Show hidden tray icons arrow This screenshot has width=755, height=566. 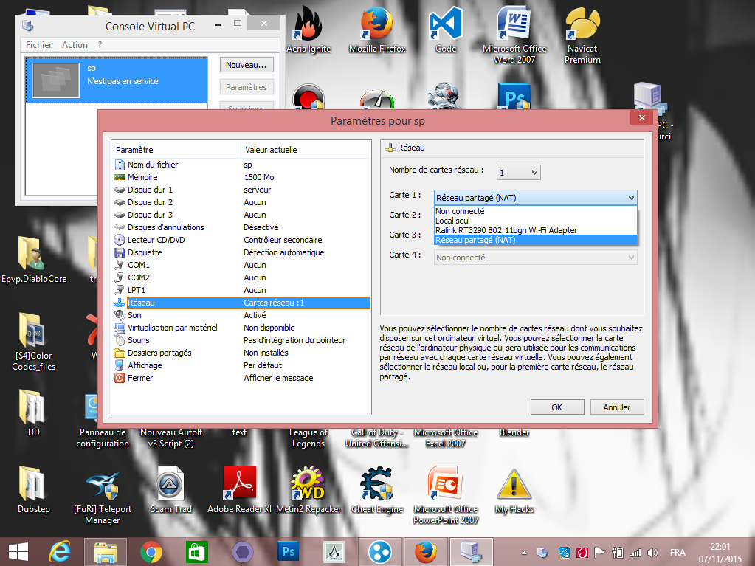point(524,553)
